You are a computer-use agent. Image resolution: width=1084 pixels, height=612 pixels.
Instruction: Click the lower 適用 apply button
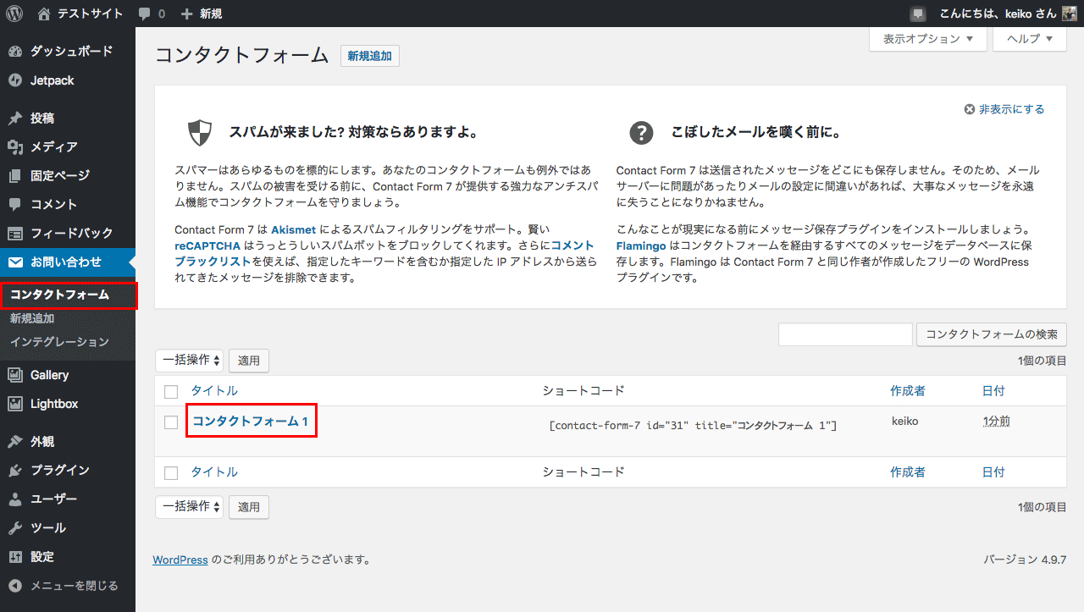249,507
